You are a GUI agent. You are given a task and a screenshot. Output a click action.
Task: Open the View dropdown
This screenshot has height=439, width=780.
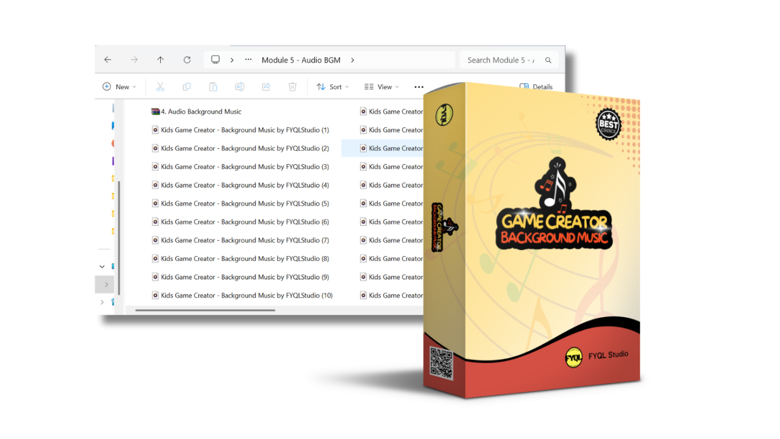pyautogui.click(x=381, y=87)
